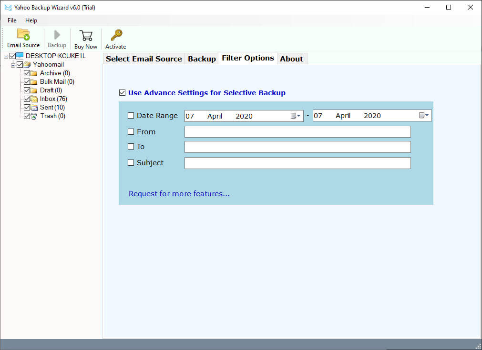482x350 pixels.
Task: Click the Yahoomail folder icon
Action: click(x=27, y=64)
